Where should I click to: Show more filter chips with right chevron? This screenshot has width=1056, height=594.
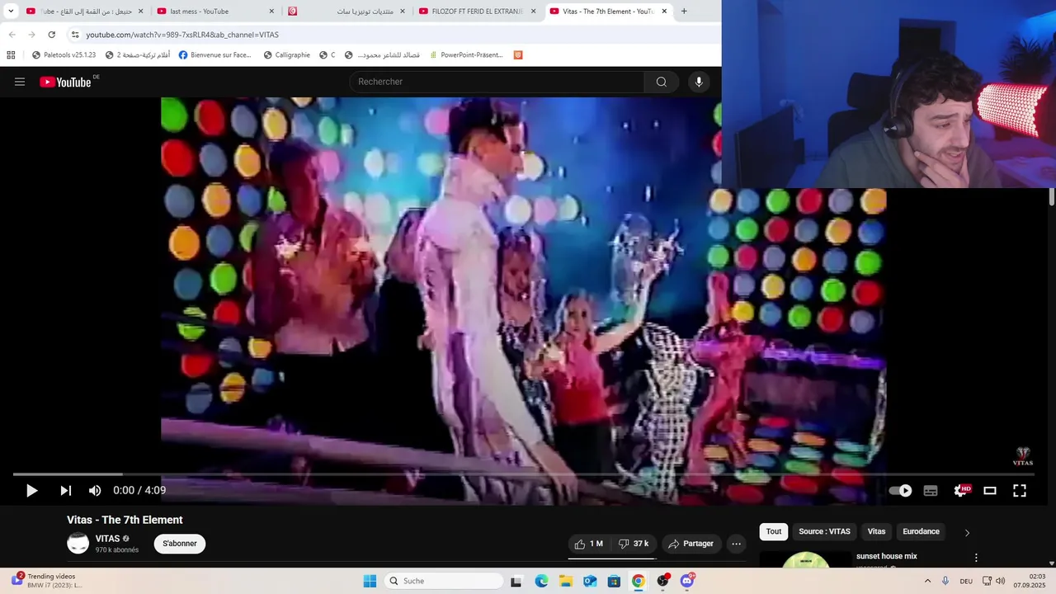(x=967, y=532)
